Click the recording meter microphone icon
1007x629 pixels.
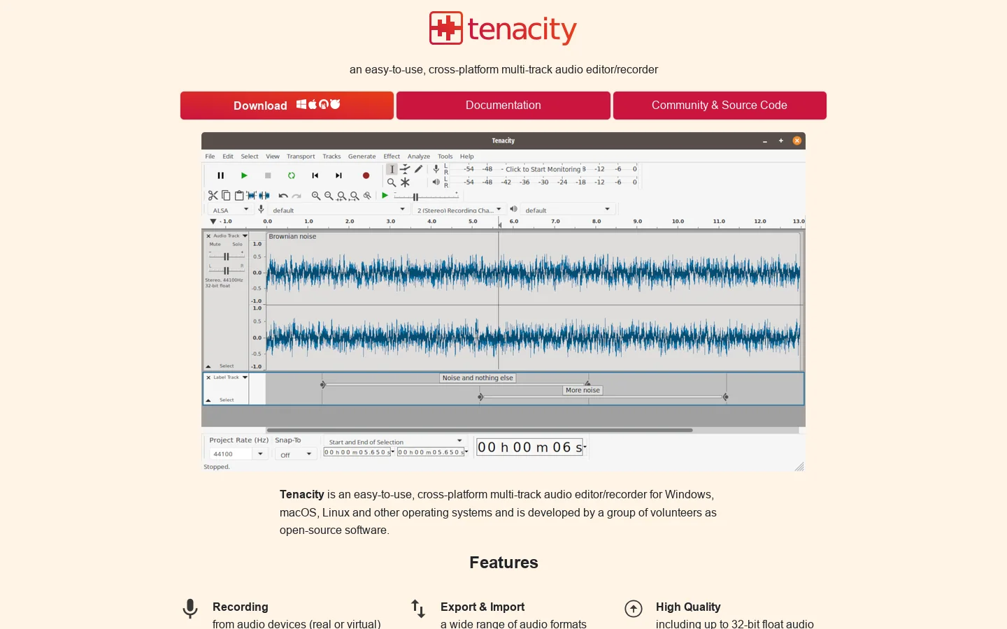click(x=436, y=168)
